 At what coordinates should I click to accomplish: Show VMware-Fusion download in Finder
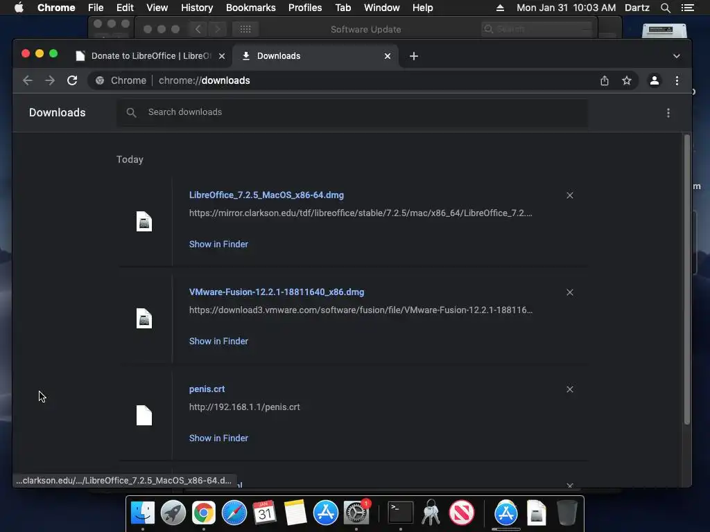[218, 341]
